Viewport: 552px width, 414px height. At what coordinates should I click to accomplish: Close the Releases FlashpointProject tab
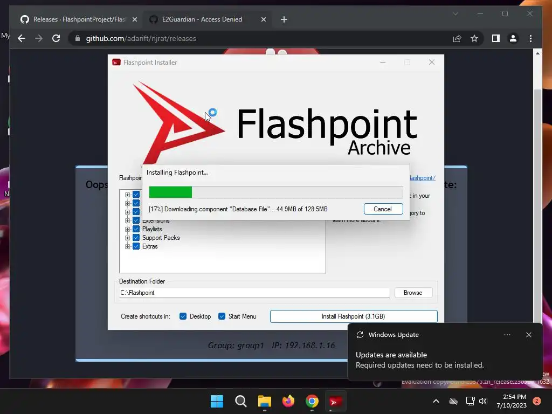coord(134,19)
